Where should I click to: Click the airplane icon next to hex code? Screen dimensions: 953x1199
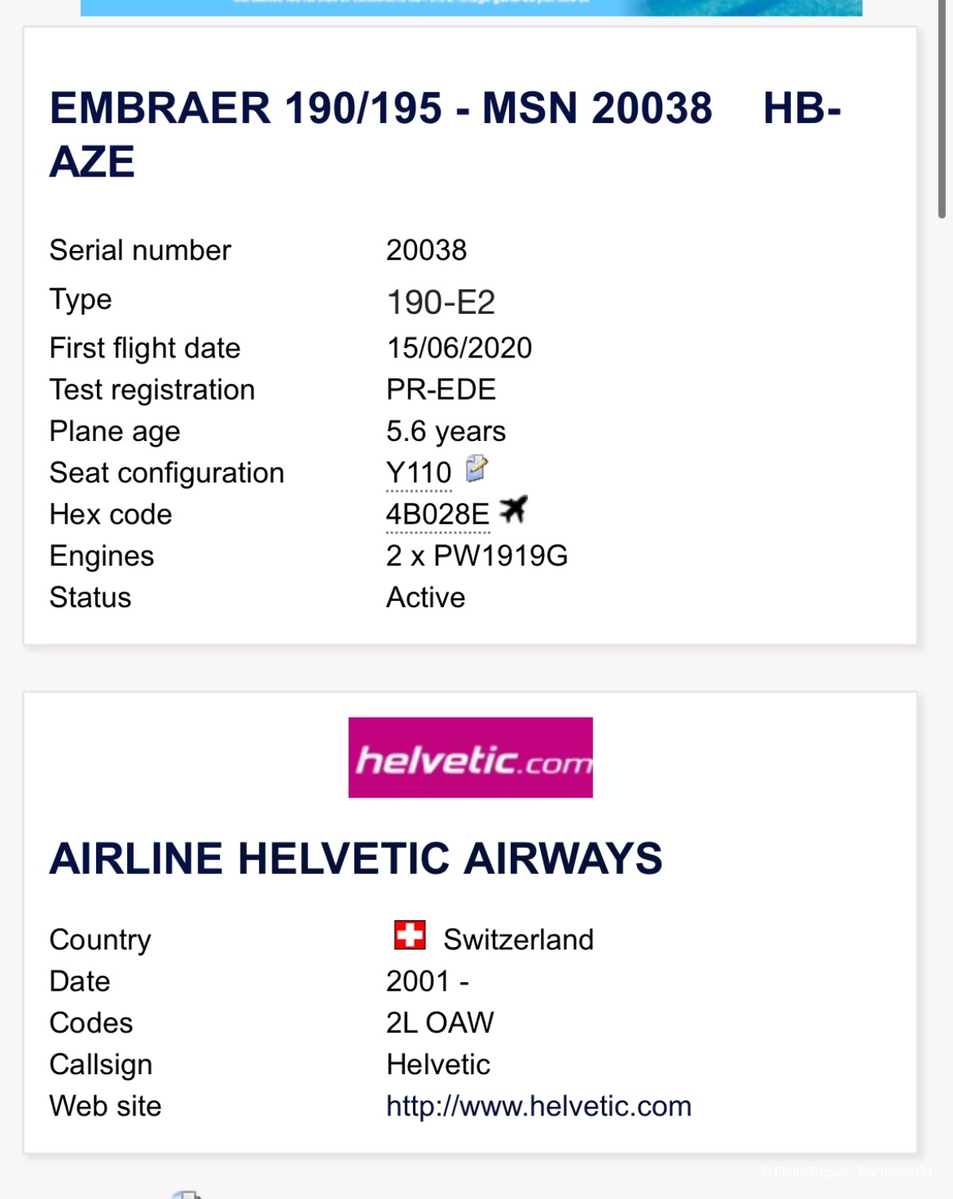(513, 509)
